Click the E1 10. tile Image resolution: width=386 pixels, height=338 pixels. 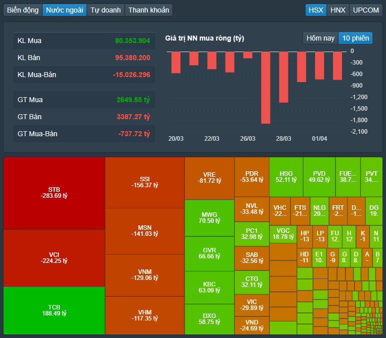319,257
